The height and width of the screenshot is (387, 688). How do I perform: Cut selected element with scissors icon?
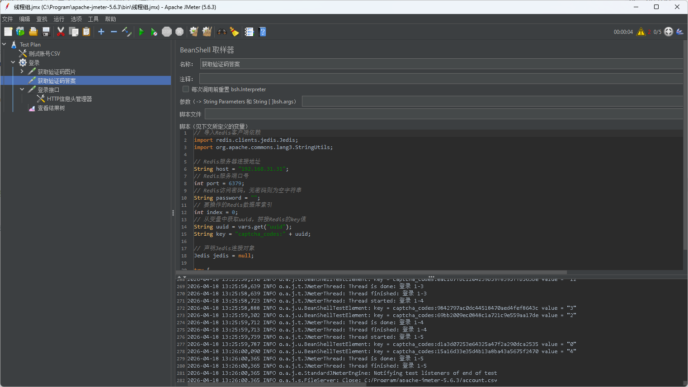click(61, 32)
